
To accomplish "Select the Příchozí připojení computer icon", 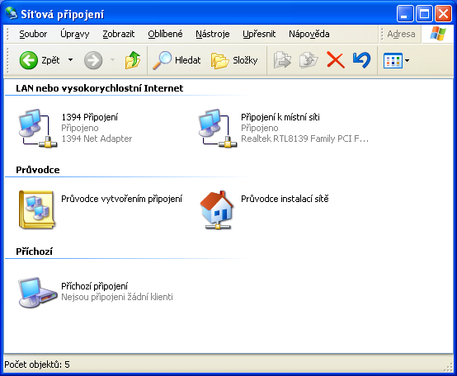I will point(38,293).
